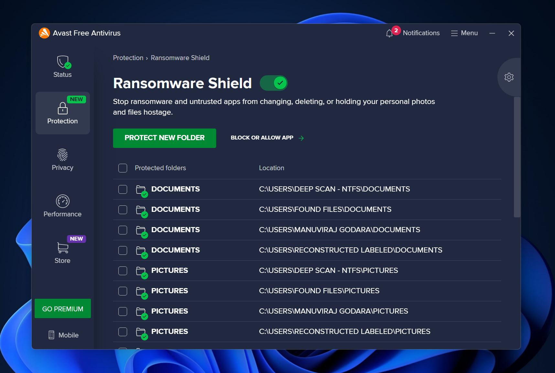
Task: Check the RECONSTRUCTED LABELED\PICTURES checkbox
Action: [x=123, y=332]
